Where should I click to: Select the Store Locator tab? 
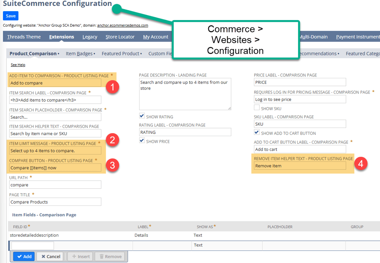(x=119, y=37)
